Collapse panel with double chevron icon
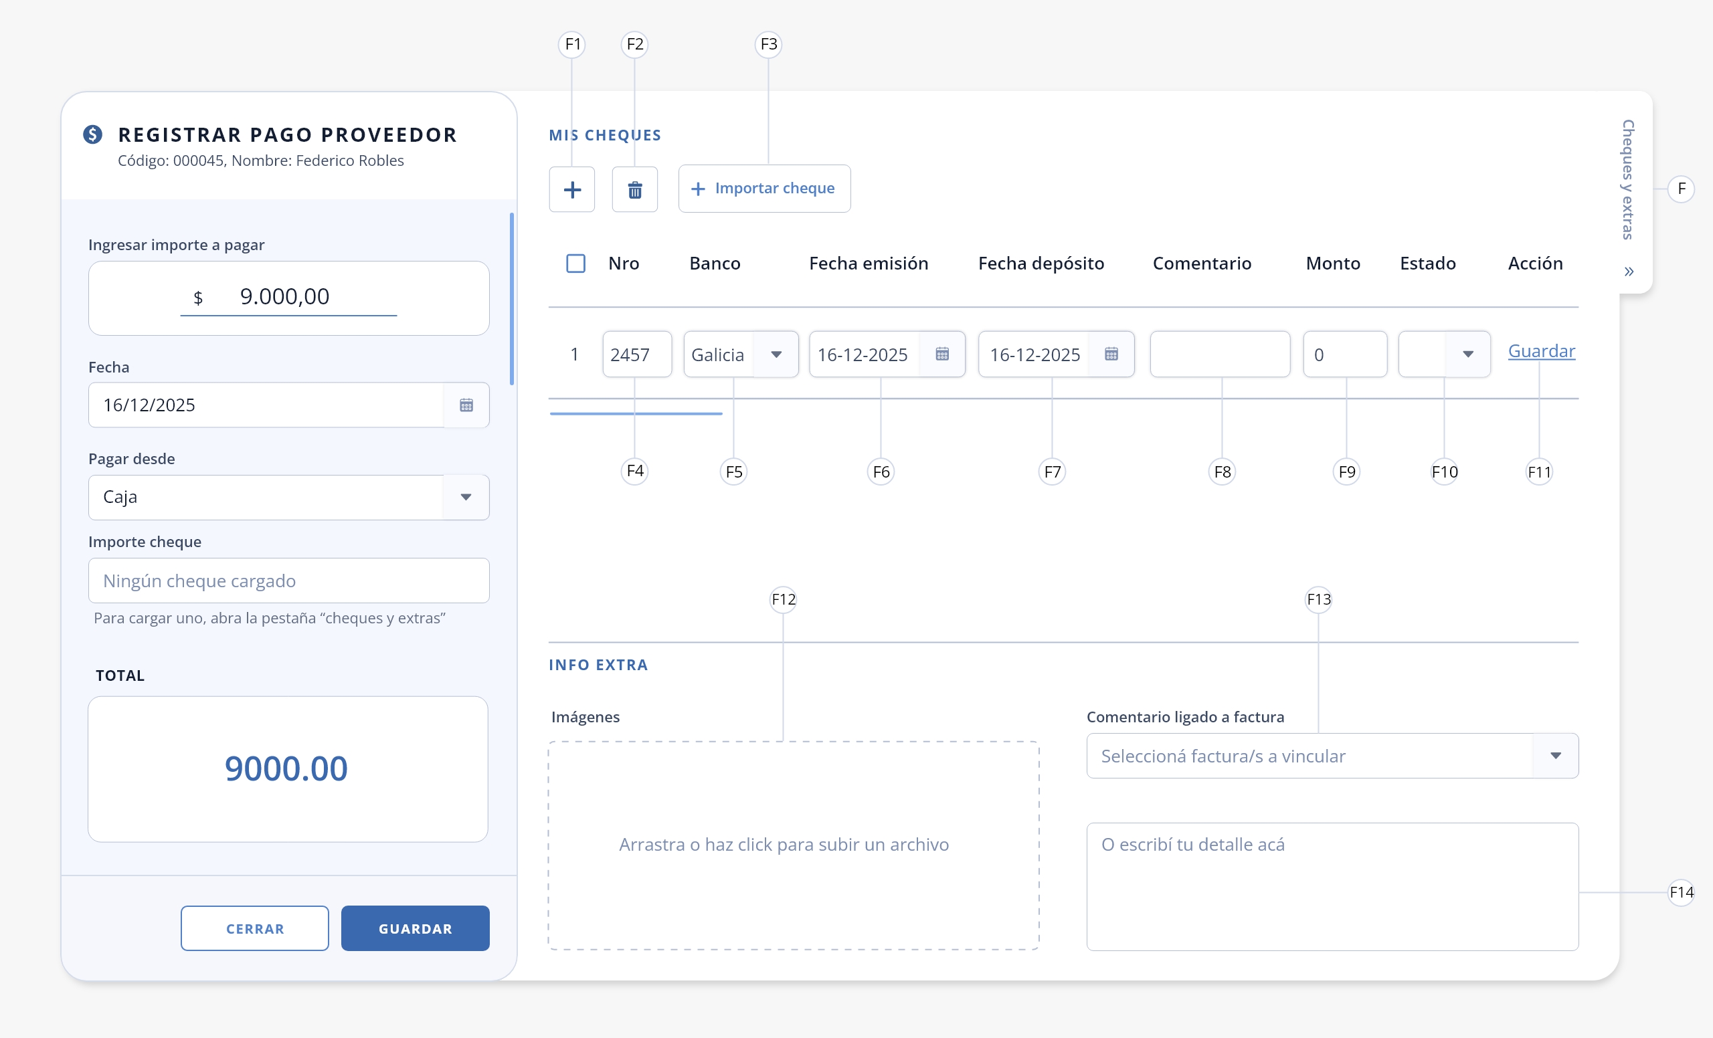Screen dimensions: 1713x1038 click(x=1629, y=272)
